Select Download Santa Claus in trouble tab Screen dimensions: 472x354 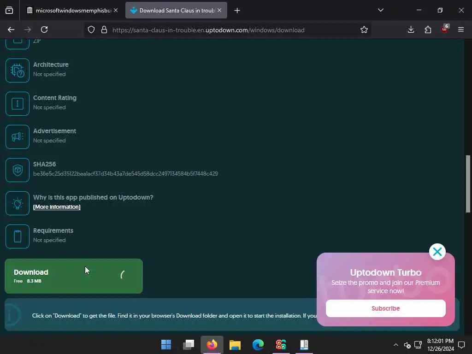point(176,11)
